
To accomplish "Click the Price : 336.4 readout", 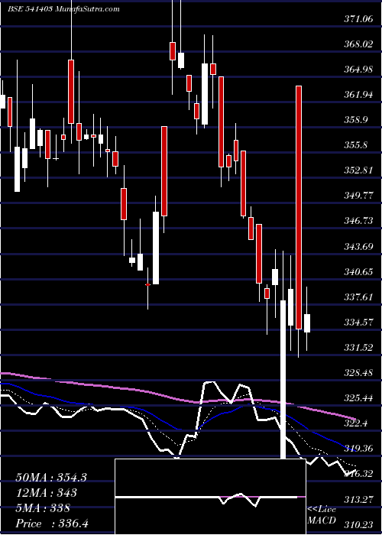I will point(52,524).
